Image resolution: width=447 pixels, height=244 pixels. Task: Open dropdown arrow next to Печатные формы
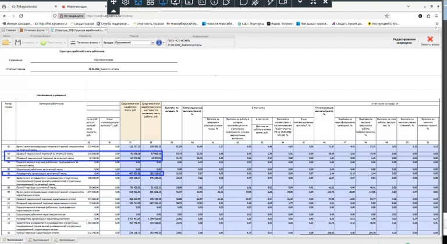click(x=100, y=43)
